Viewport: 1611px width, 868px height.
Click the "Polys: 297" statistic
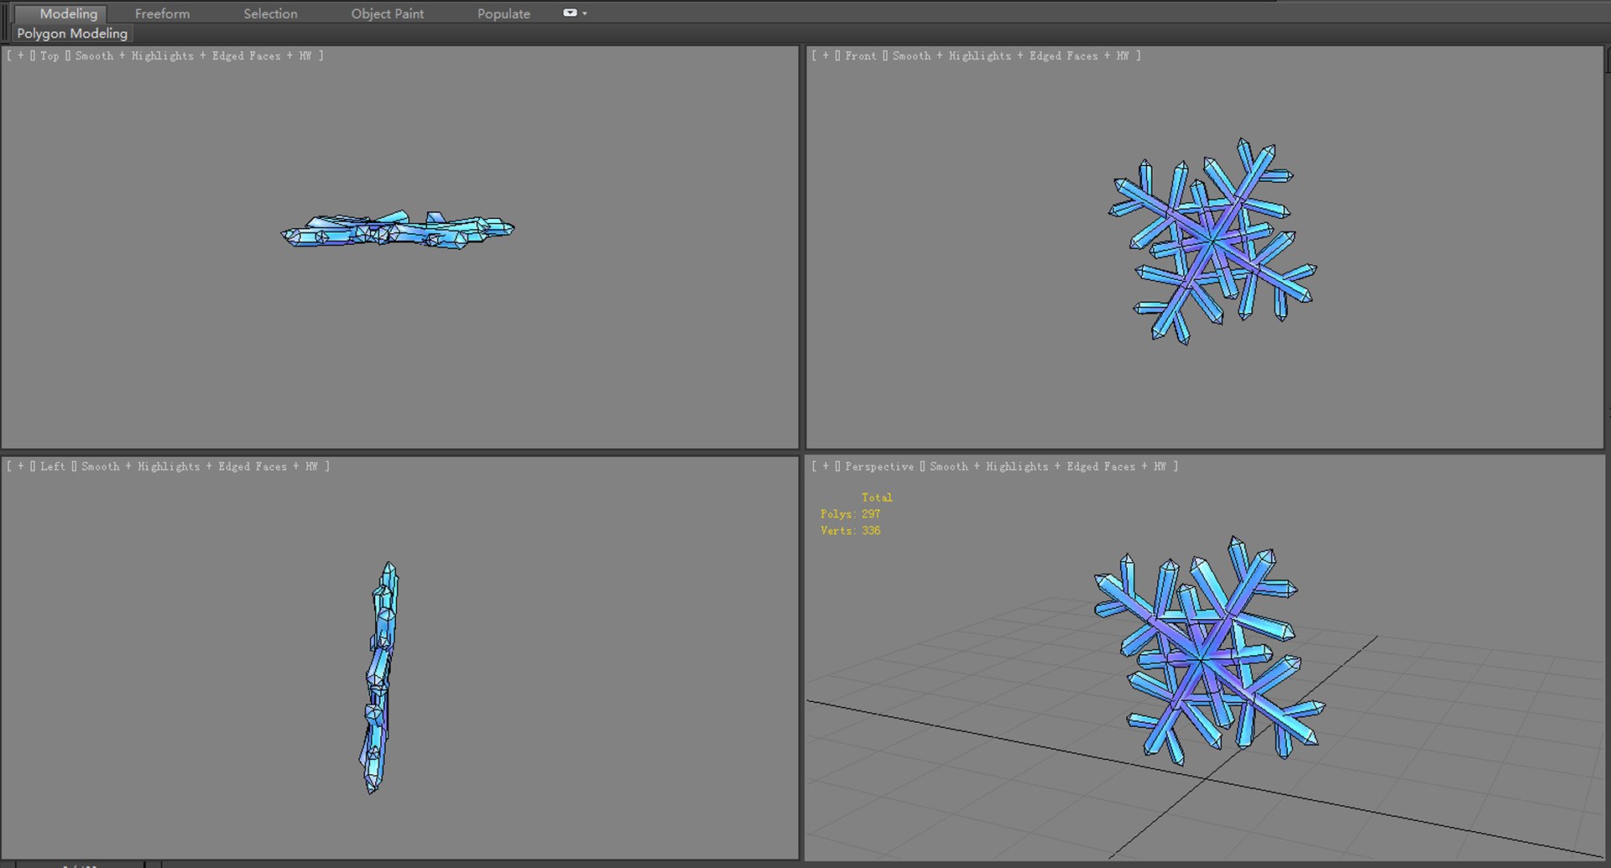click(850, 514)
